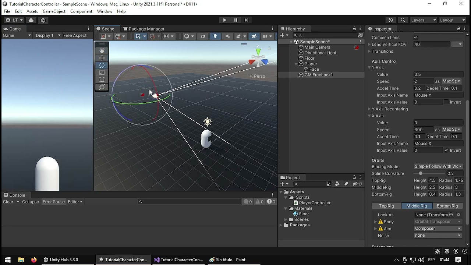Toggle X Axis Invert checkbox

446,151
